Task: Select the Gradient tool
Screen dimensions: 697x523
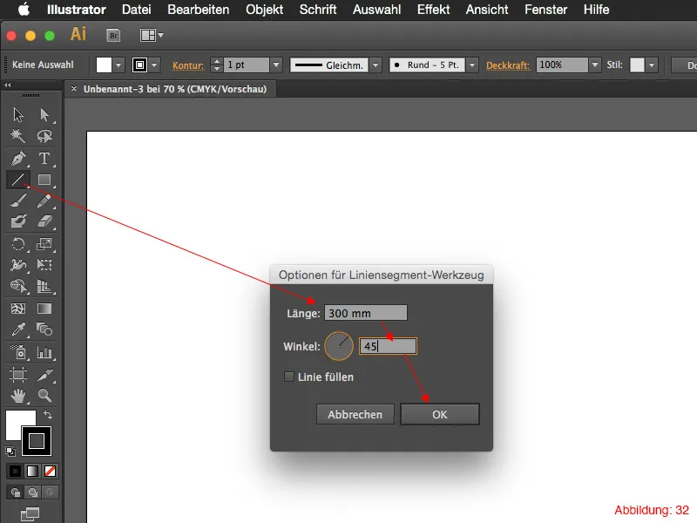Action: [44, 309]
